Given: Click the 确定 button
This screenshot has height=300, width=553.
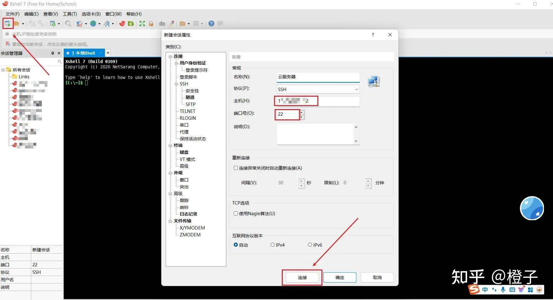Looking at the screenshot, I should pyautogui.click(x=340, y=278).
